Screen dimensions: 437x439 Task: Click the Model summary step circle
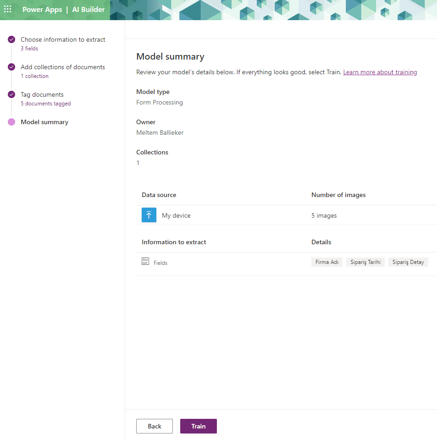point(11,122)
